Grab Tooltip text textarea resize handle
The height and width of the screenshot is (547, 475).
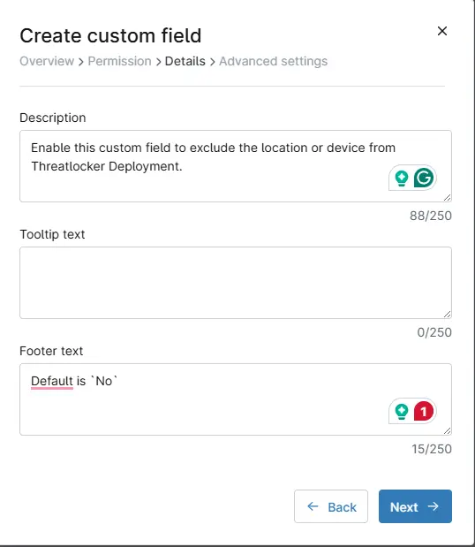point(448,315)
